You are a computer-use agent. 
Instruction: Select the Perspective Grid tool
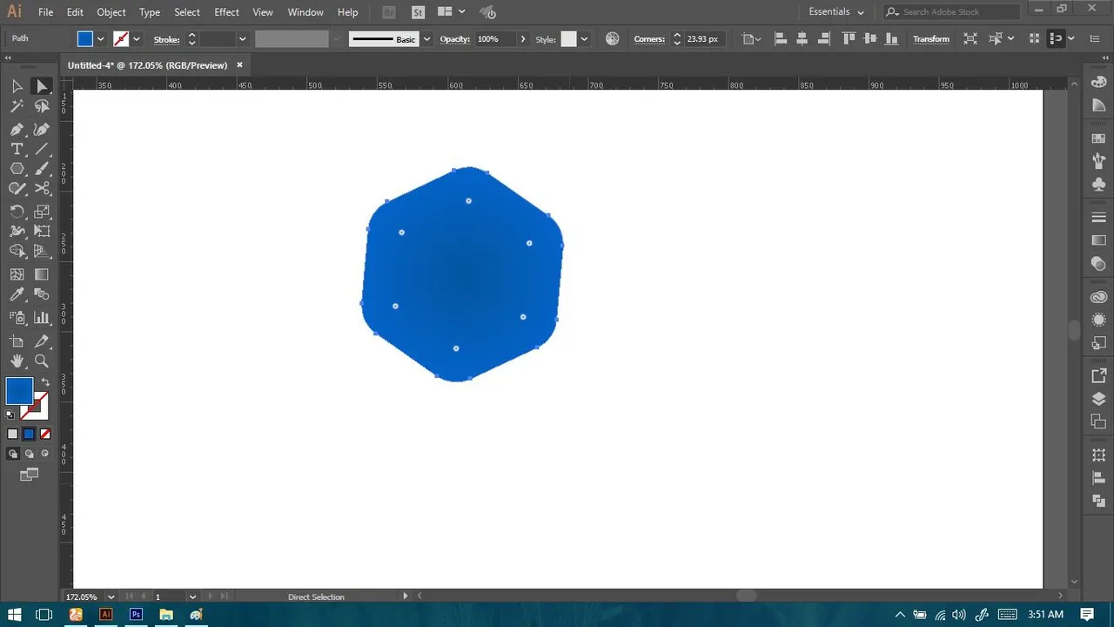[x=42, y=252]
